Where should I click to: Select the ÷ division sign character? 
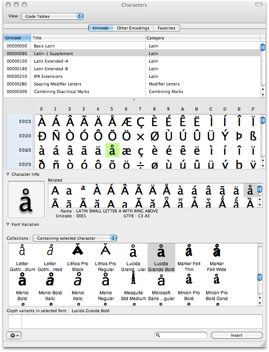point(140,165)
